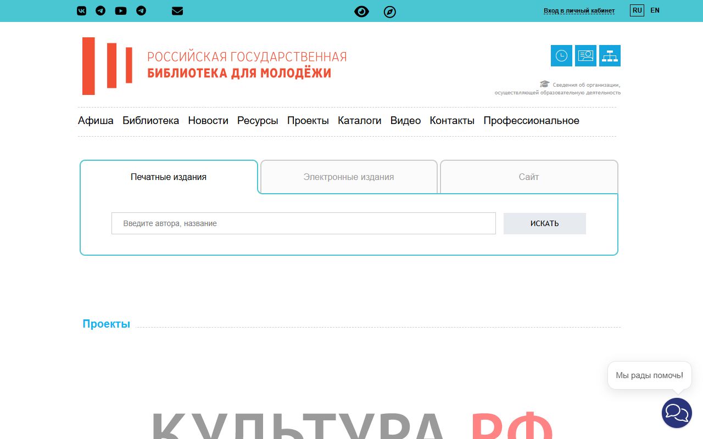Screen dimensions: 703x439
Task: Click 'Российская государственная библиотека для молодёжи' title text
Action: [247, 65]
